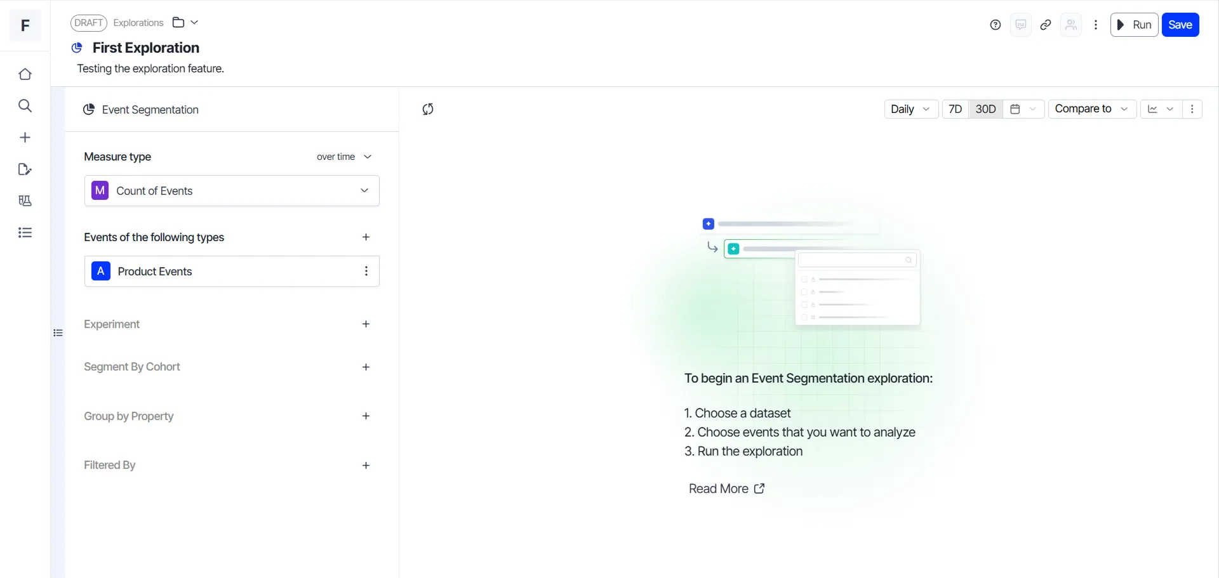Open chart toolbar more options menu
This screenshot has width=1219, height=578.
(1192, 109)
